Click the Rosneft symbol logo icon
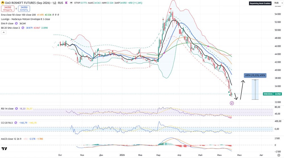The height and width of the screenshot is (158, 284). tap(3, 3)
